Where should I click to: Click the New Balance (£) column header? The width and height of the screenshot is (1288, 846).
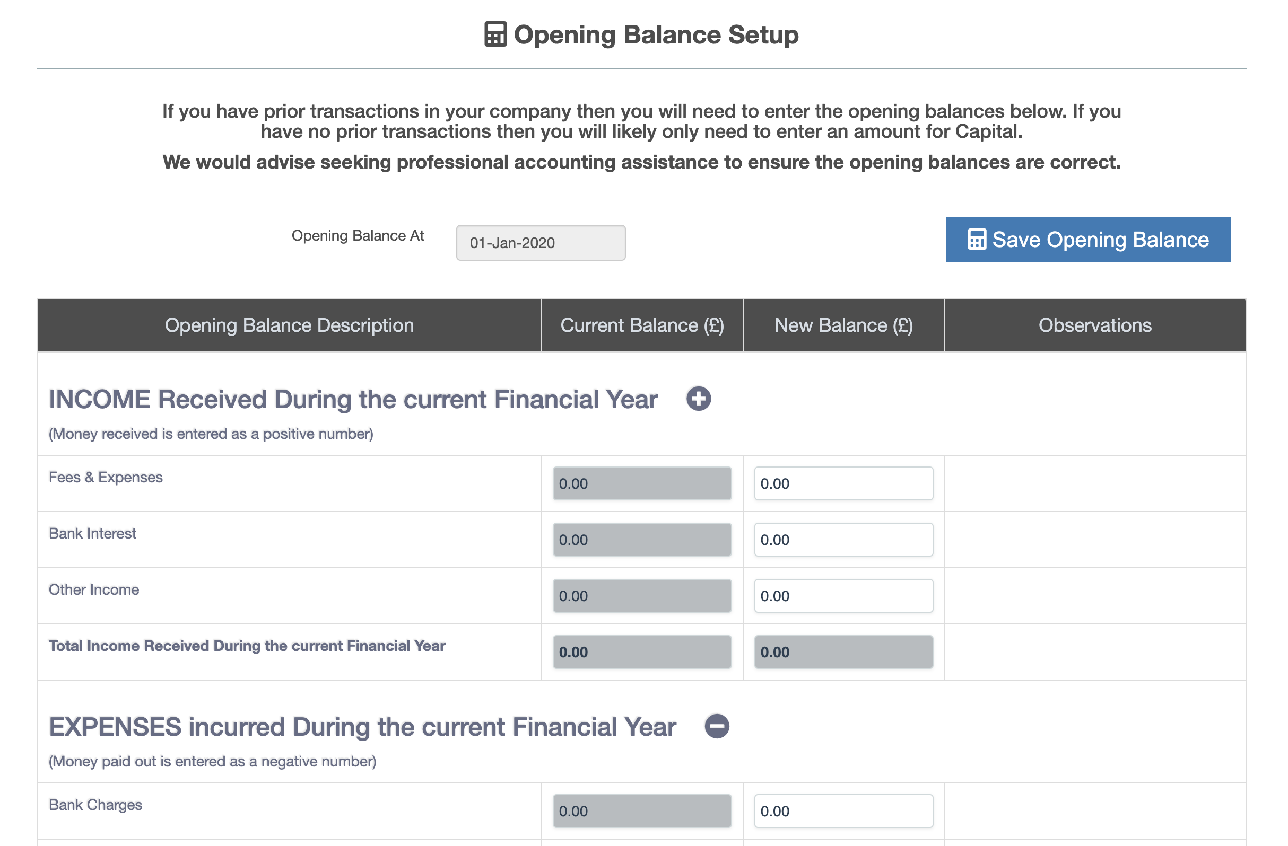843,325
